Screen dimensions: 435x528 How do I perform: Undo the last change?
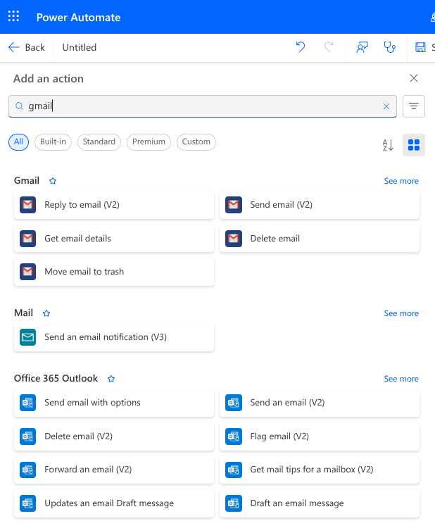301,47
